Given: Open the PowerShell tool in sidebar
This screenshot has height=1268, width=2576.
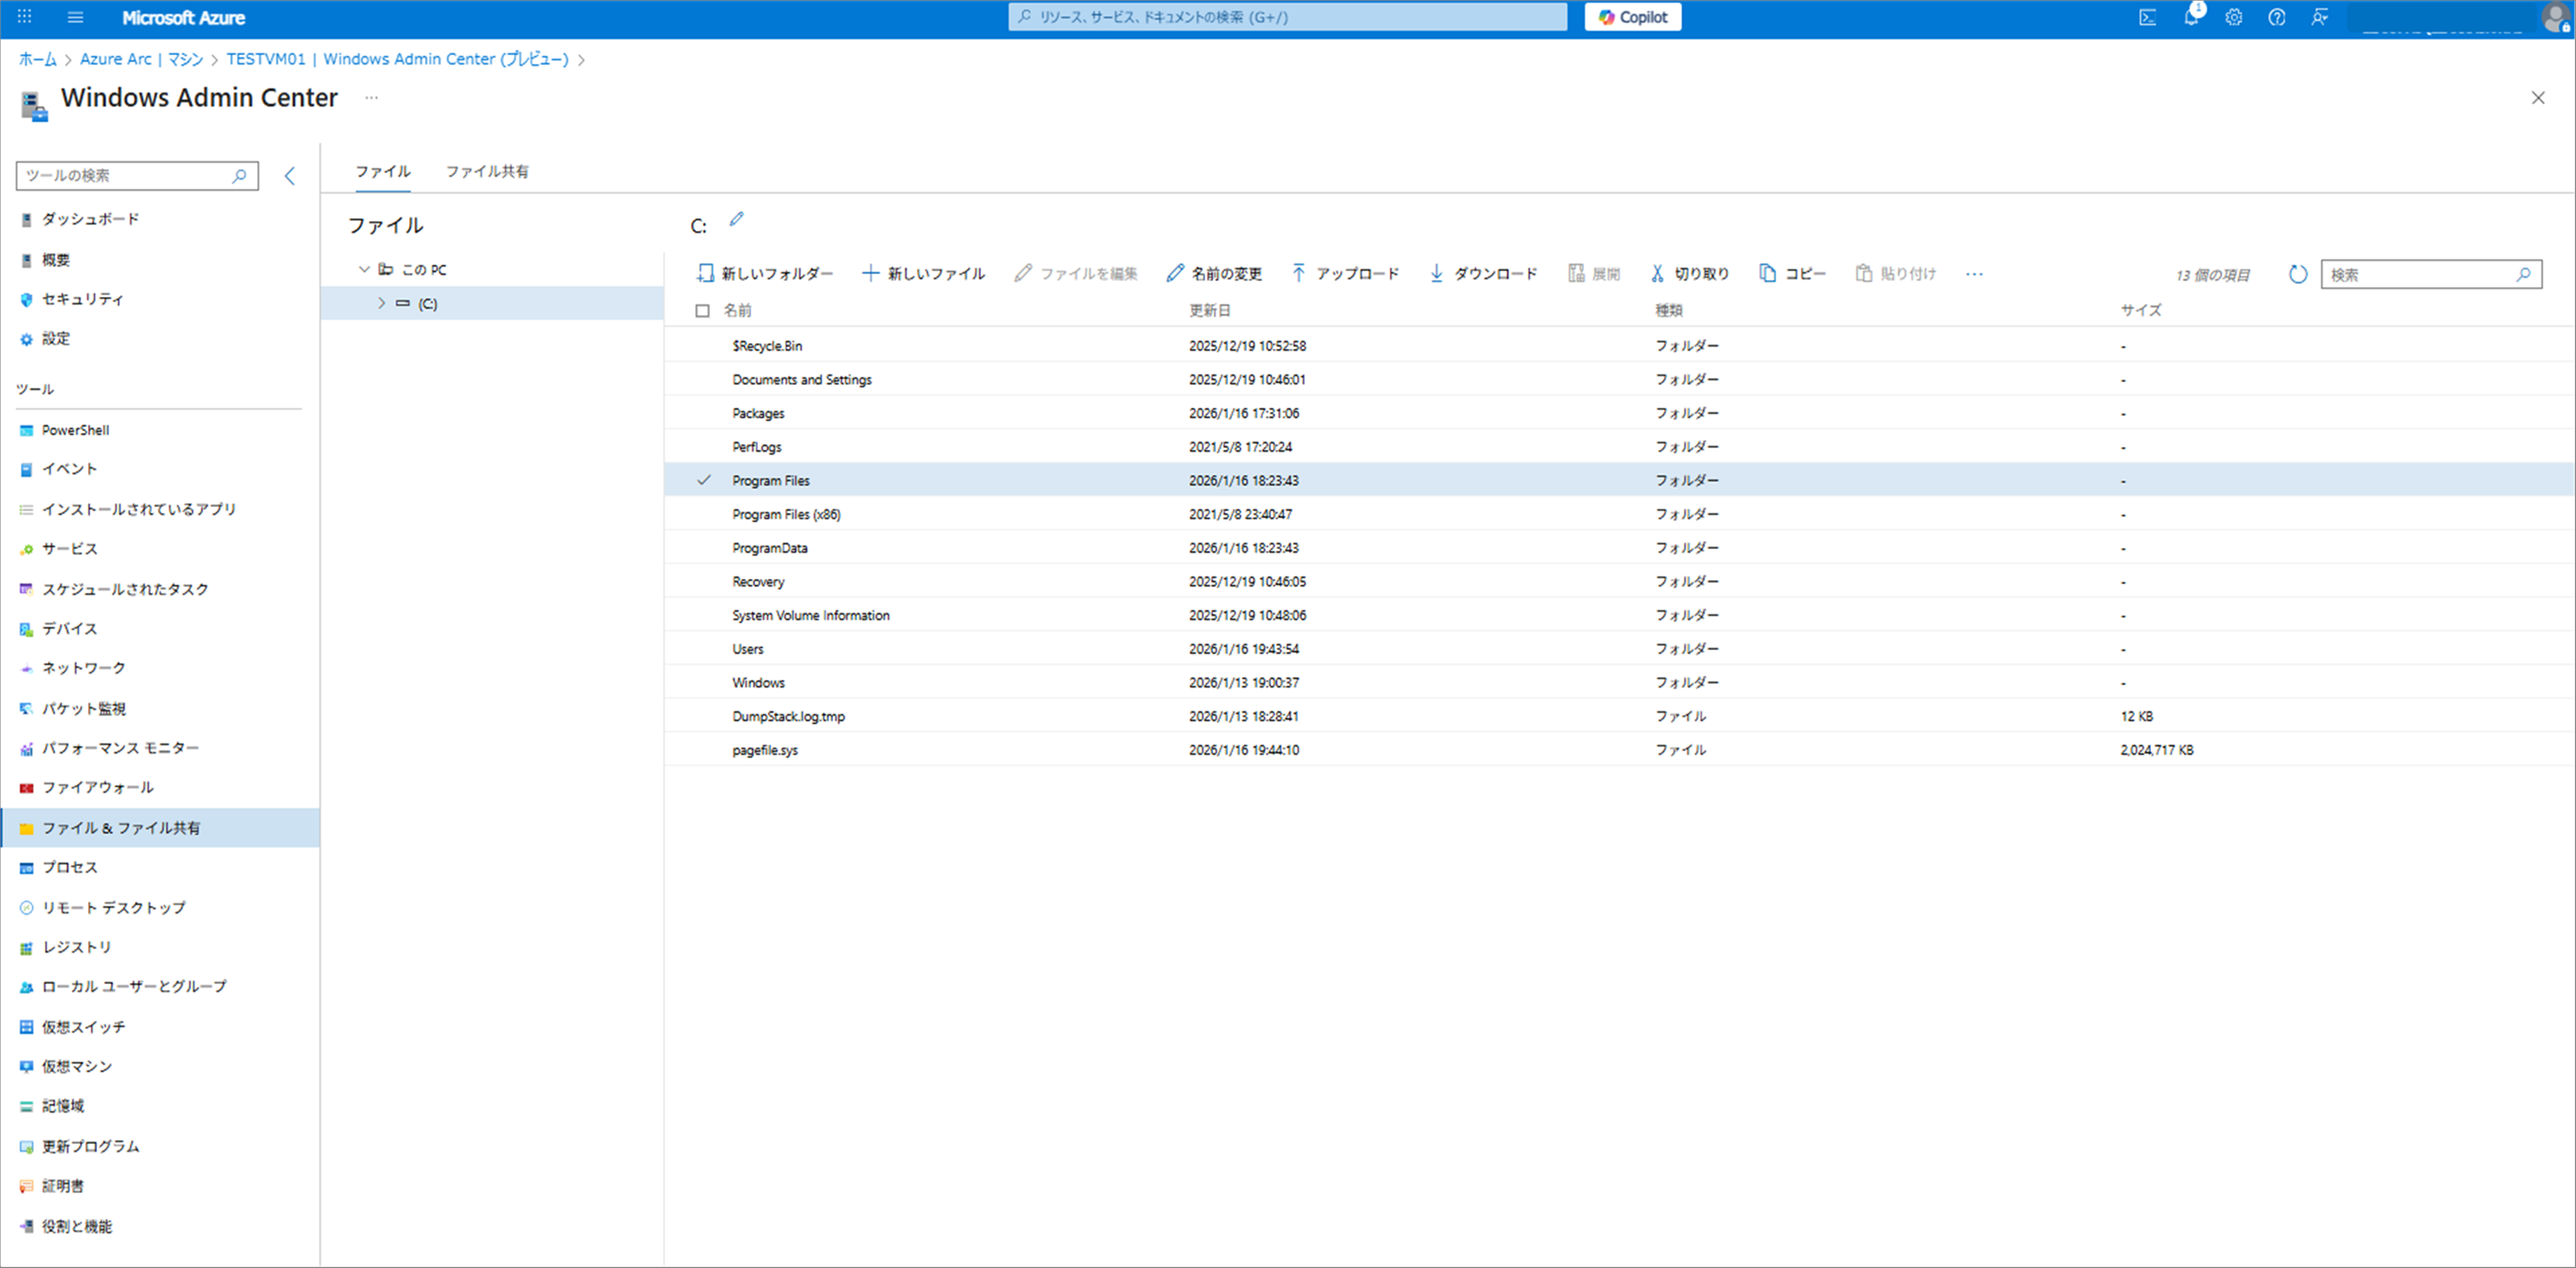Looking at the screenshot, I should click(75, 429).
